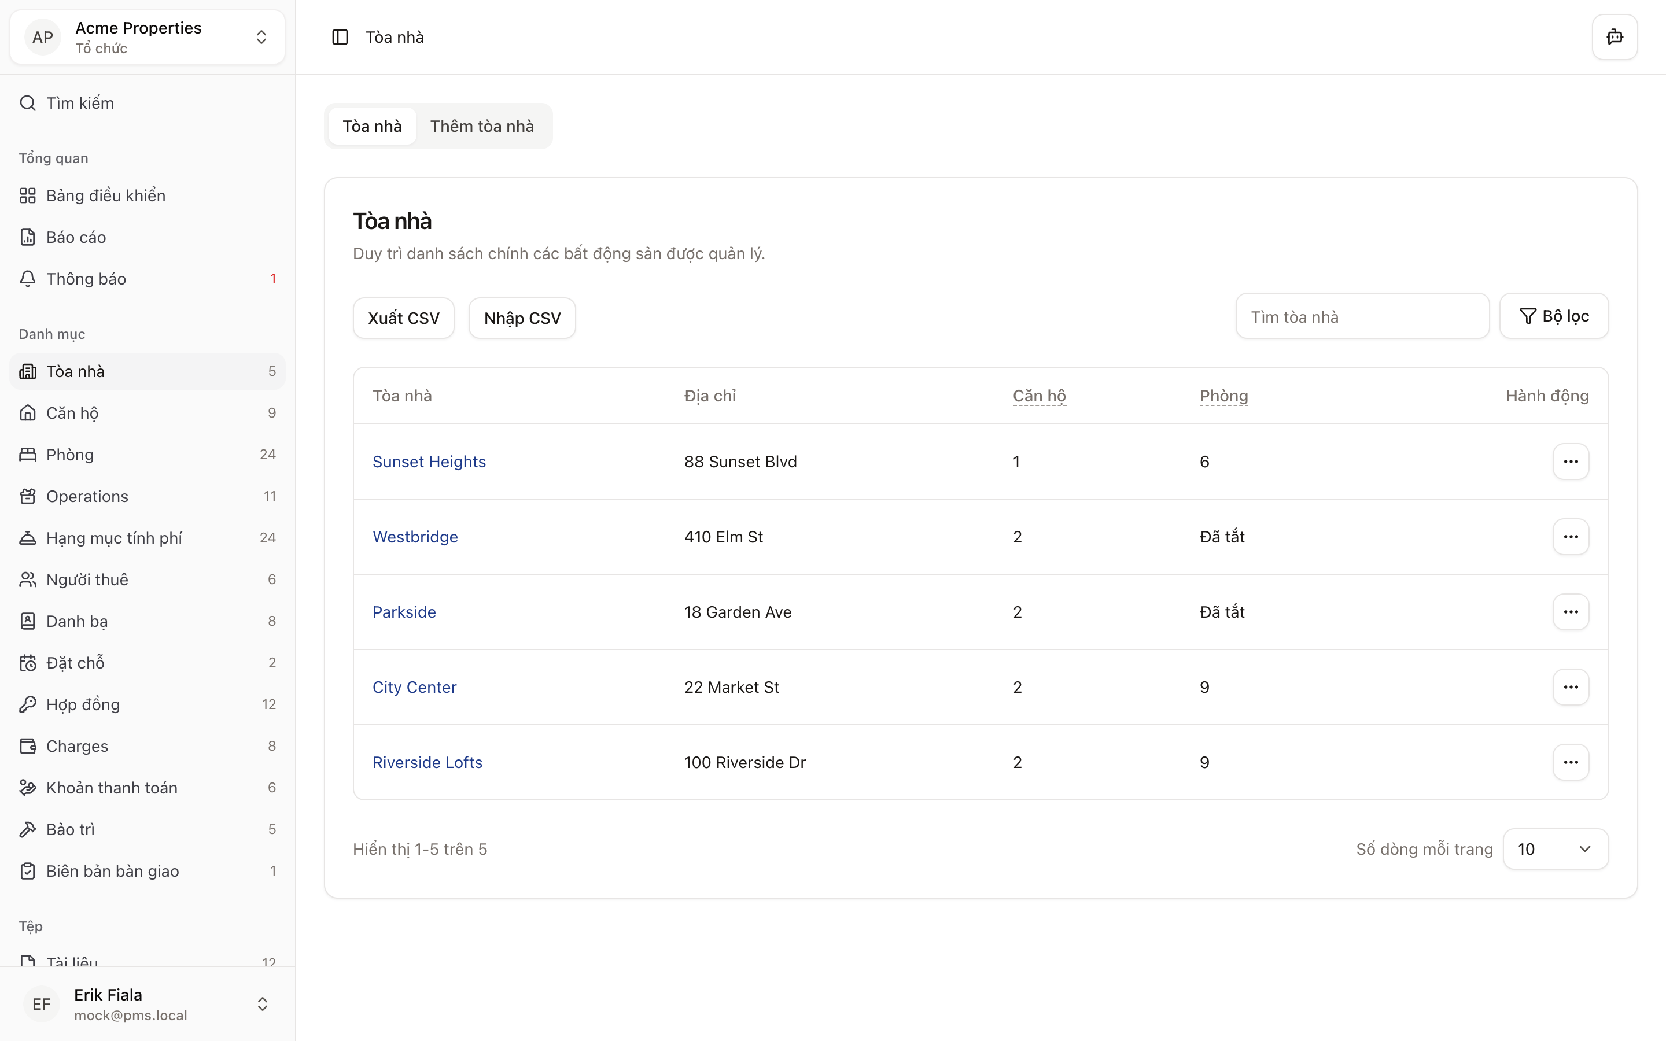Viewport: 1666px width, 1041px height.
Task: Open actions menu for Westbridge row
Action: [1571, 537]
